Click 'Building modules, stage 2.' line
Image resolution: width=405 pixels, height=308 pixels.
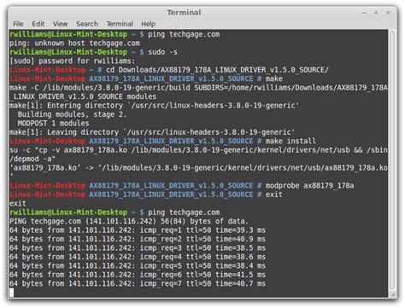pos(72,114)
